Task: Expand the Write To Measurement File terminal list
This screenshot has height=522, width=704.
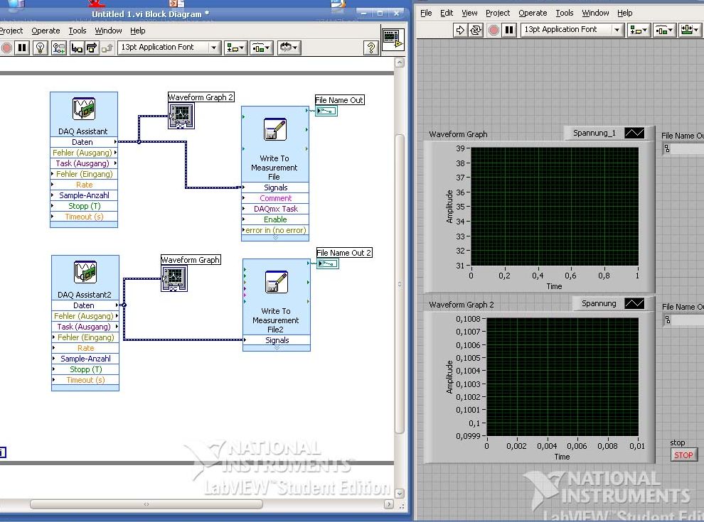Action: 275,238
